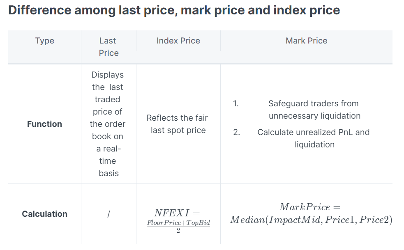The height and width of the screenshot is (250, 404).
Task: Click list number 1 in Mark Price cell
Action: point(236,103)
